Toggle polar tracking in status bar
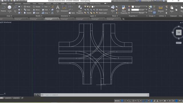Screen dimensions: 183x103 (133, 101)
